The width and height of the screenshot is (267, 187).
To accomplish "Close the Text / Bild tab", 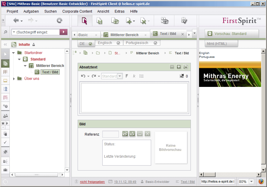I will click(183, 34).
